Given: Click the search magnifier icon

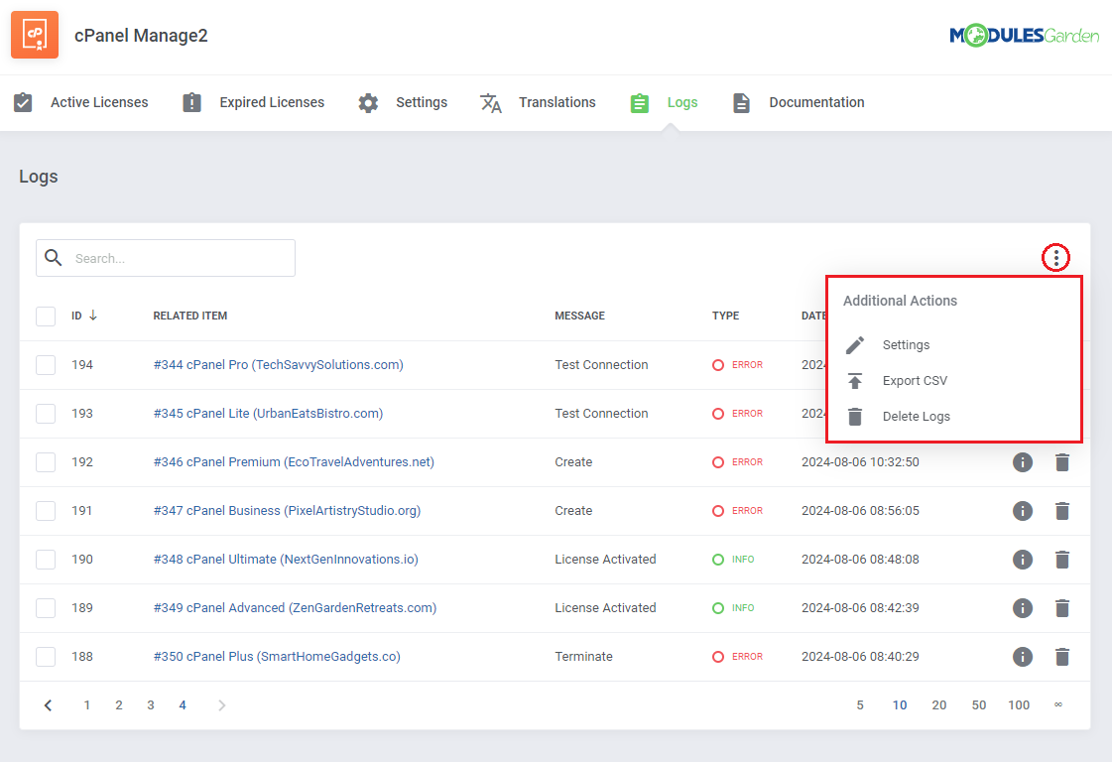Looking at the screenshot, I should [x=54, y=258].
